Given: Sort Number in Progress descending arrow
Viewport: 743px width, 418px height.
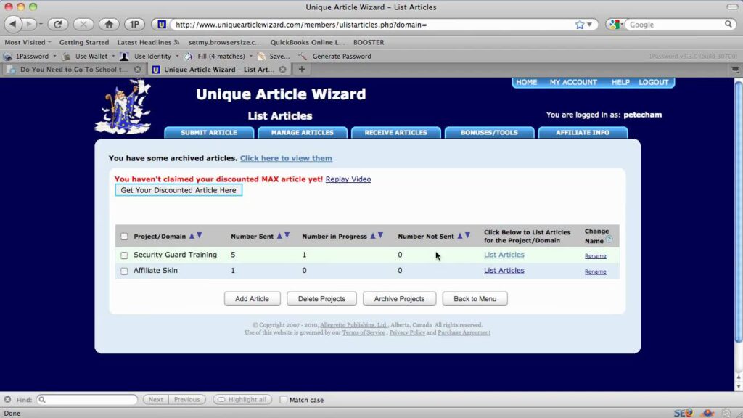Looking at the screenshot, I should (380, 236).
